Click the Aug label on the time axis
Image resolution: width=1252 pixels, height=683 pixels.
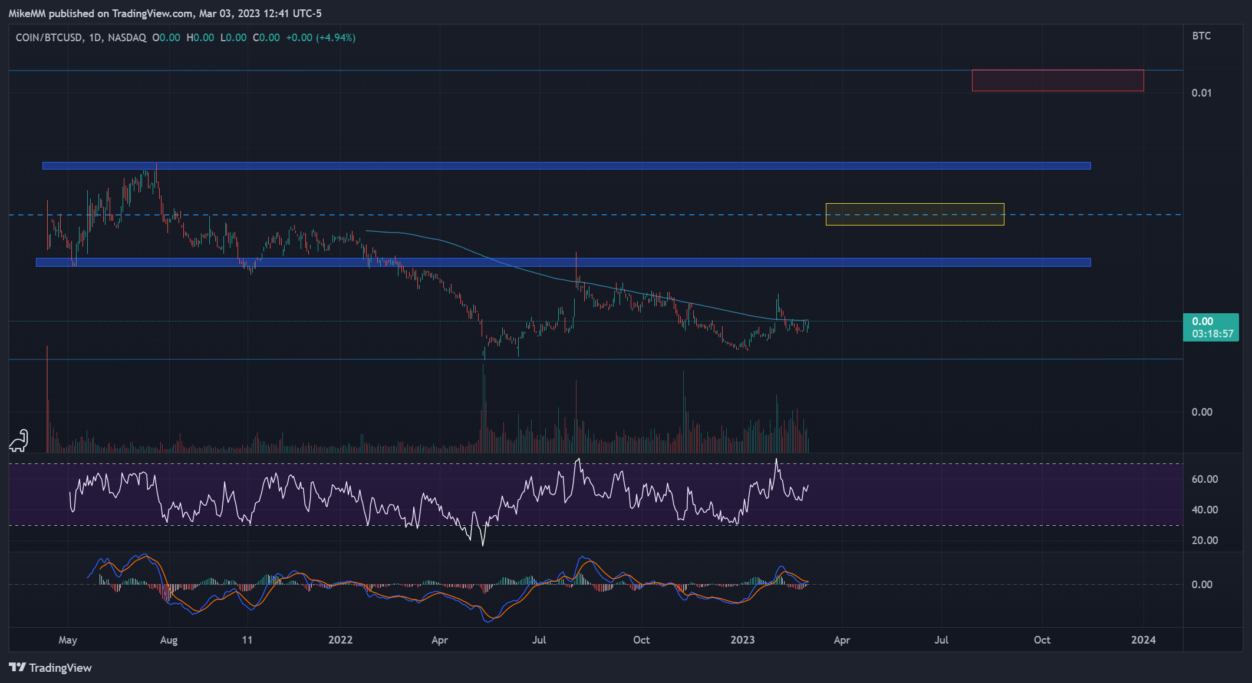tap(169, 640)
